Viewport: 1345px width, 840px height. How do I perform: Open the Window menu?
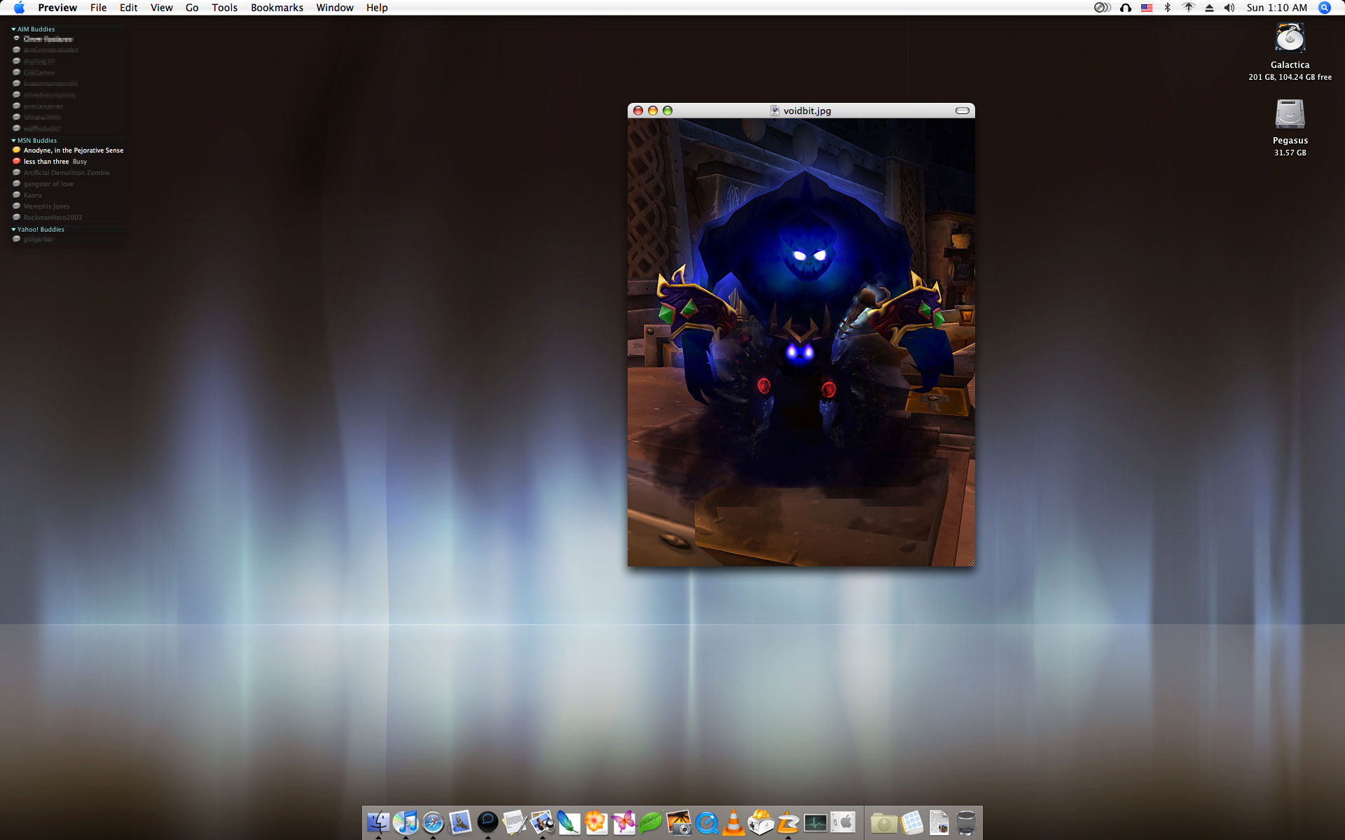[334, 8]
